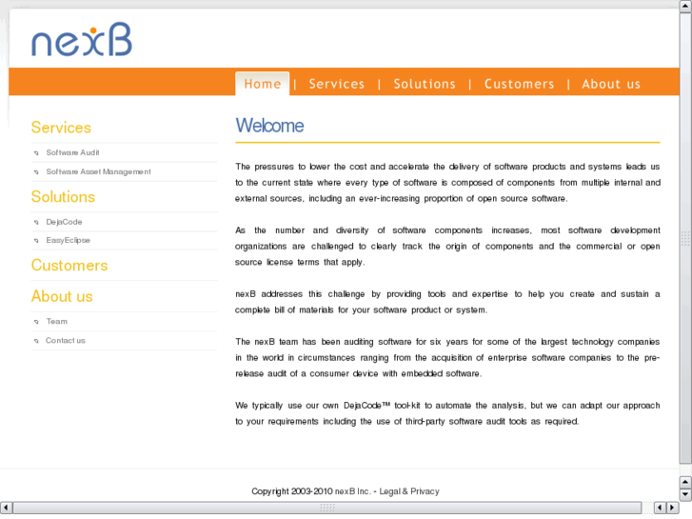Image resolution: width=692 pixels, height=519 pixels.
Task: Click bullet icon beside Contact us
Action: [x=36, y=341]
